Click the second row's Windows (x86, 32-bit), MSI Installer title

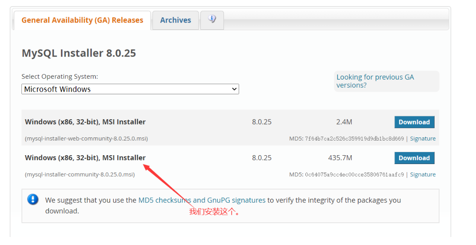[85, 158]
